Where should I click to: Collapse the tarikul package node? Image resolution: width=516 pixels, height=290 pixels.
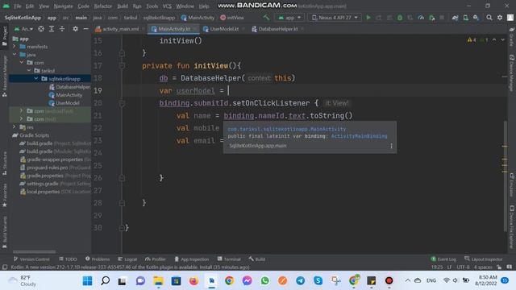pyautogui.click(x=29, y=71)
